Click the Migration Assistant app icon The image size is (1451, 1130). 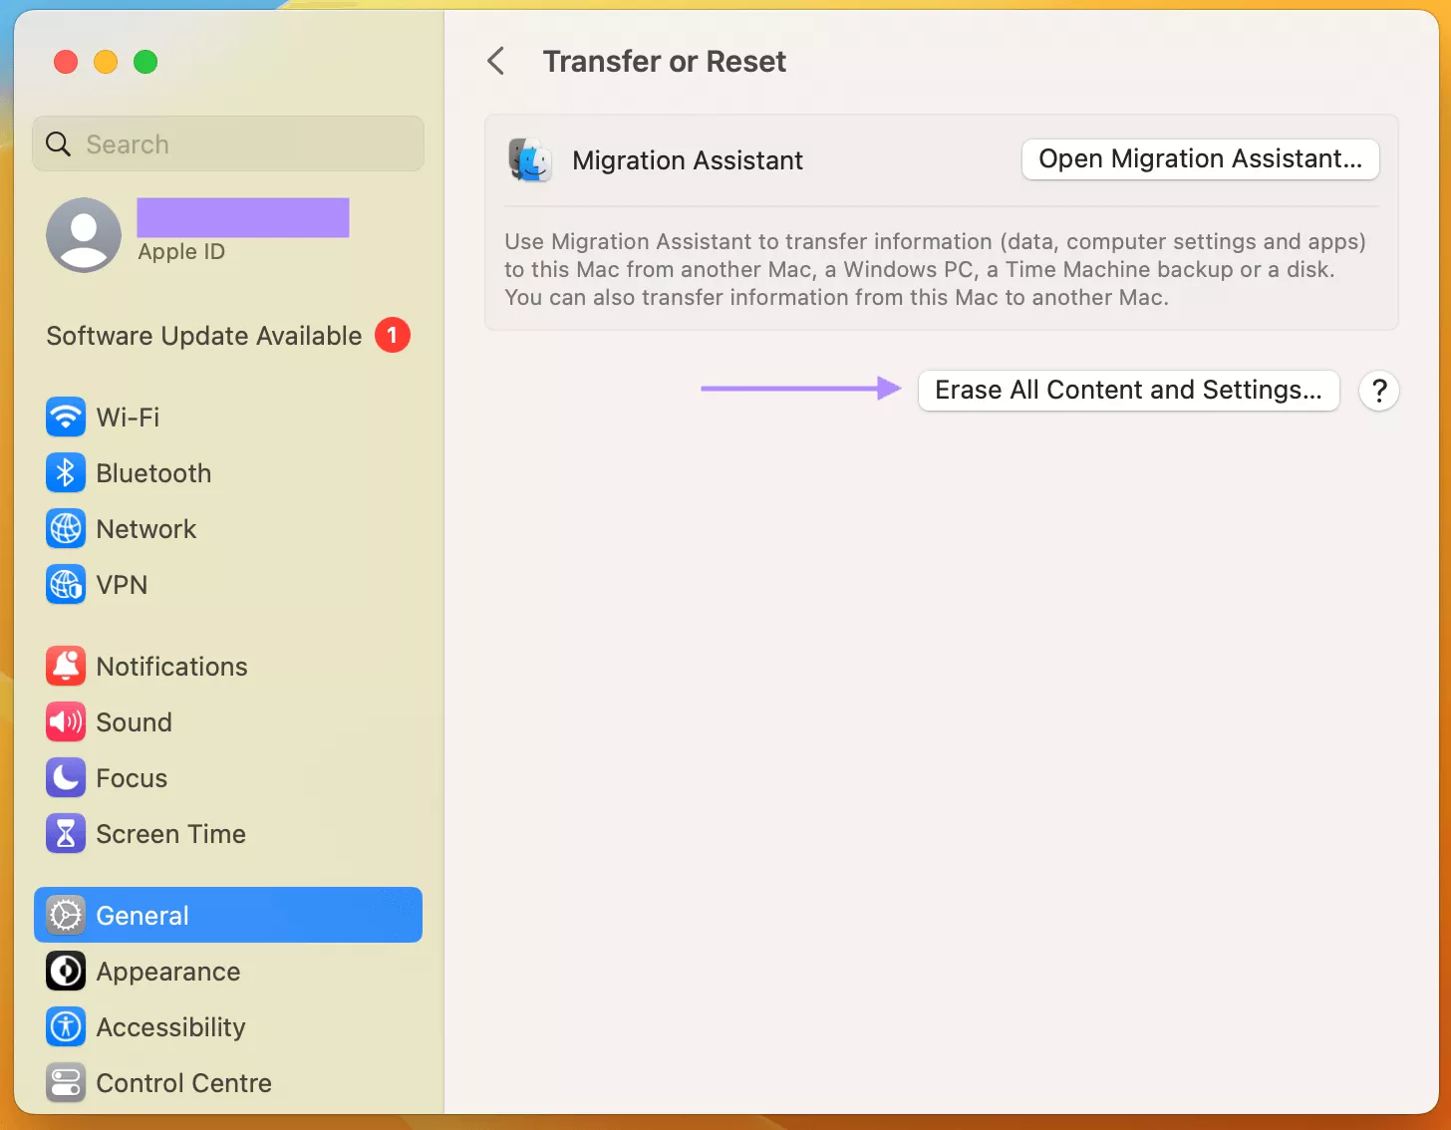tap(529, 159)
